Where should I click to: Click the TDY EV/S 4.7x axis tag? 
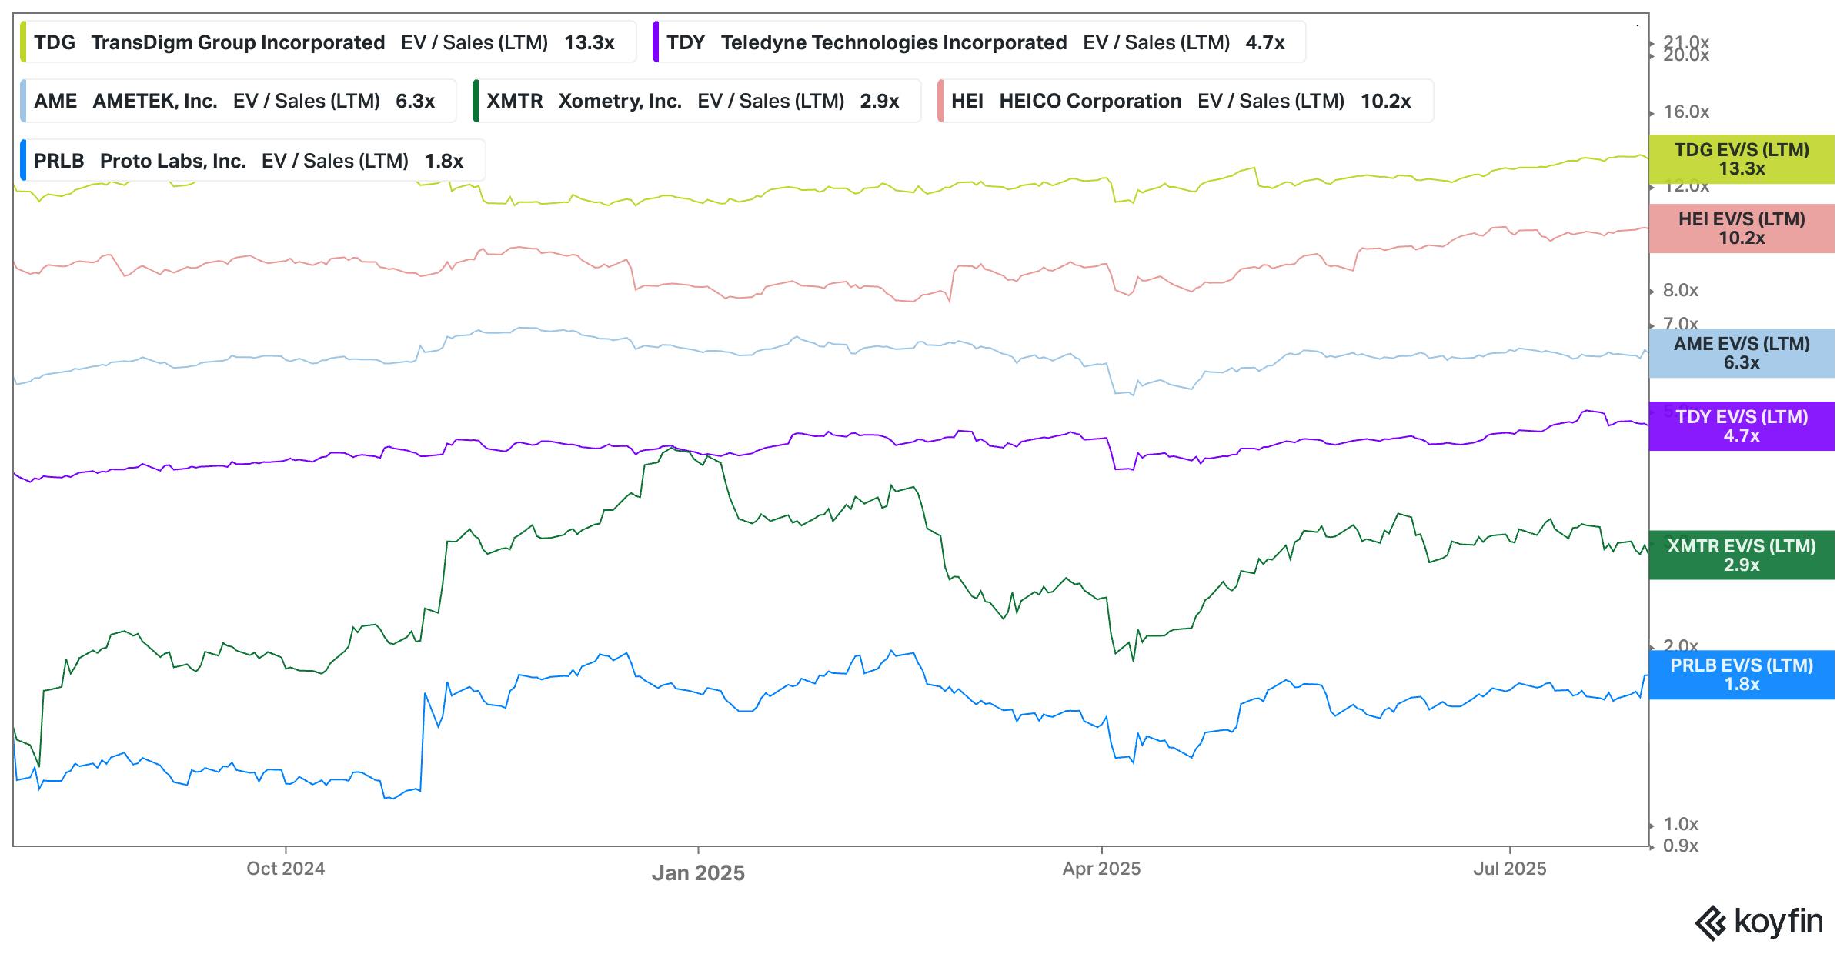[1741, 426]
